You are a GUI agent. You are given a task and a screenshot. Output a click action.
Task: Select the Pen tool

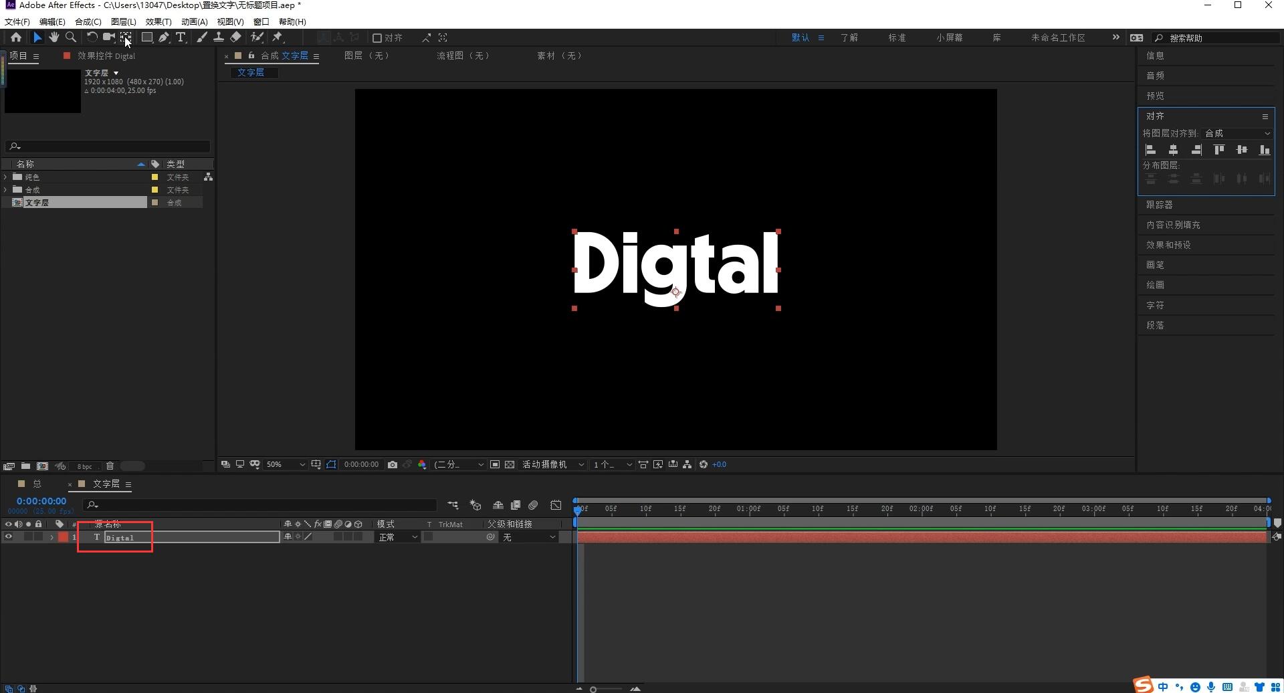[164, 37]
